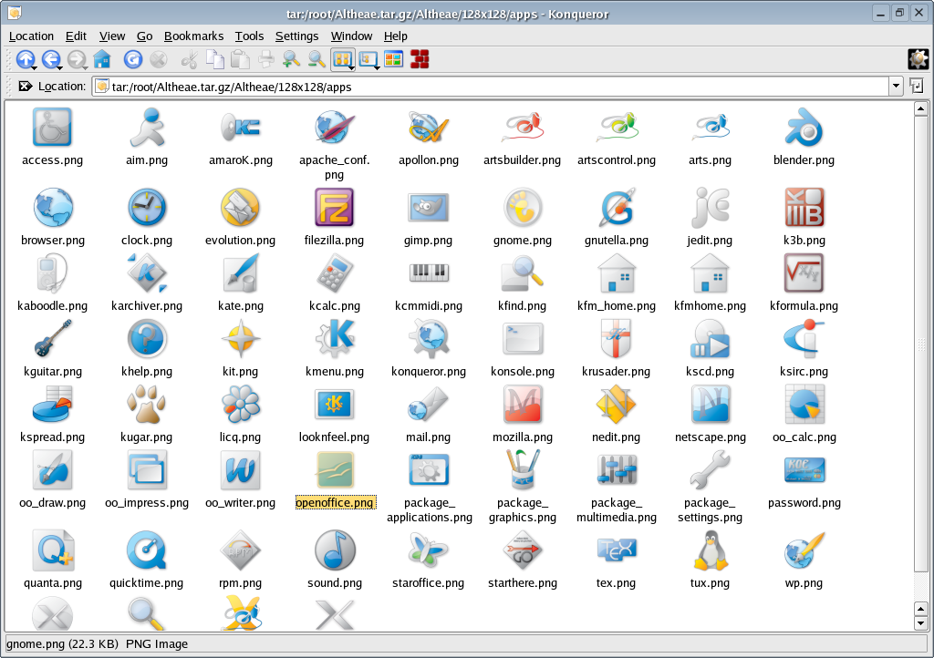Click the Cut scissors icon
Image resolution: width=934 pixels, height=658 pixels.
point(189,59)
